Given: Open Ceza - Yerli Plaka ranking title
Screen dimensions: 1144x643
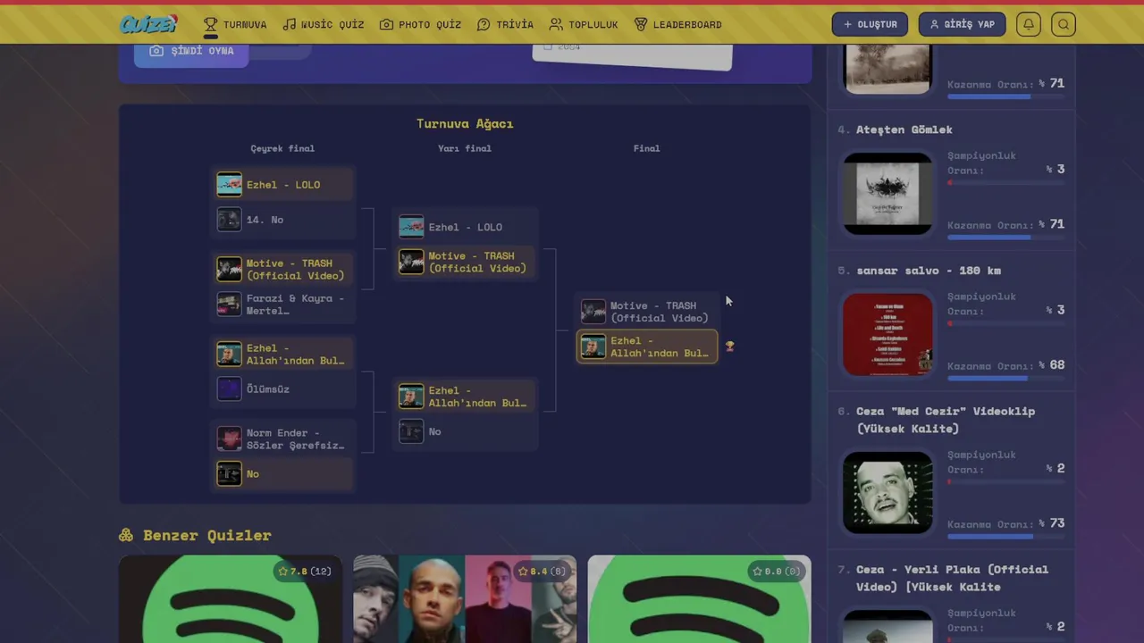Looking at the screenshot, I should pyautogui.click(x=952, y=578).
